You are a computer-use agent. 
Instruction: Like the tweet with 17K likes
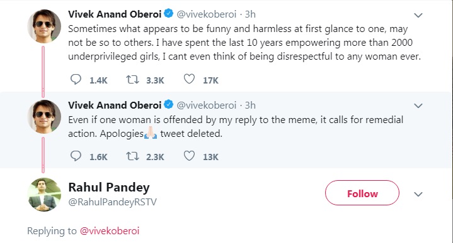pyautogui.click(x=189, y=79)
